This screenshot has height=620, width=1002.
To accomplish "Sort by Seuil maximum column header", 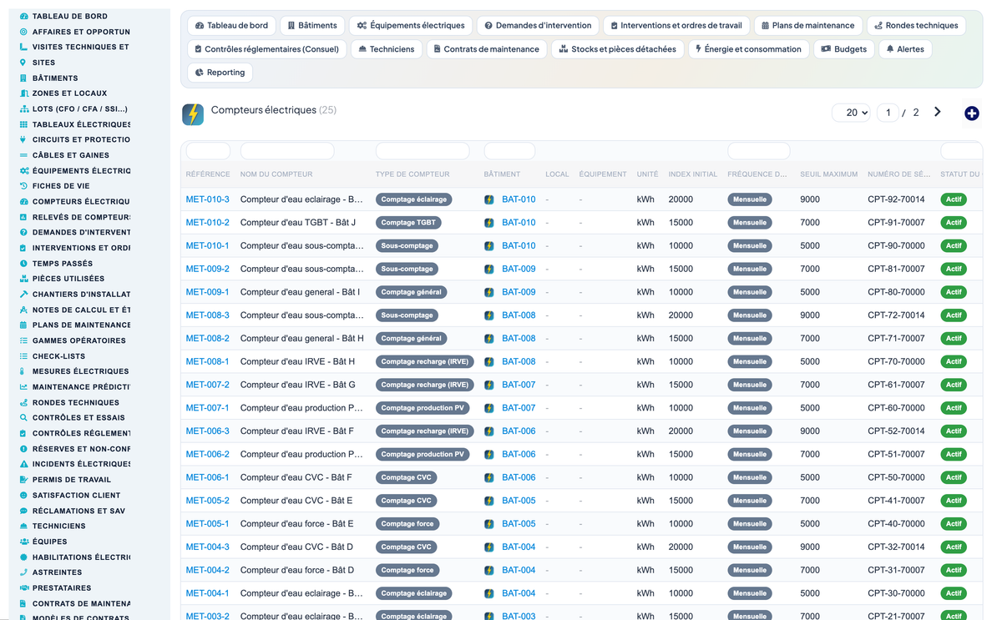I will coord(829,174).
